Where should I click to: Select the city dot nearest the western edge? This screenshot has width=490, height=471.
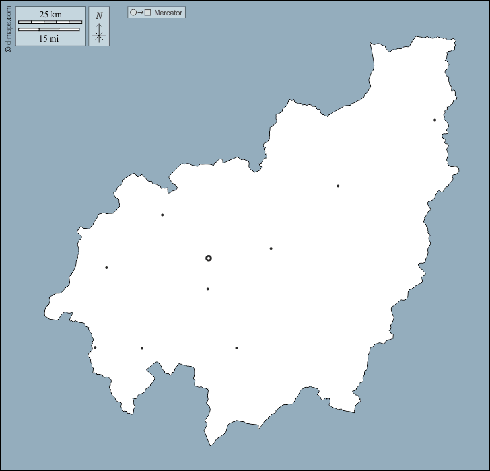pos(106,268)
